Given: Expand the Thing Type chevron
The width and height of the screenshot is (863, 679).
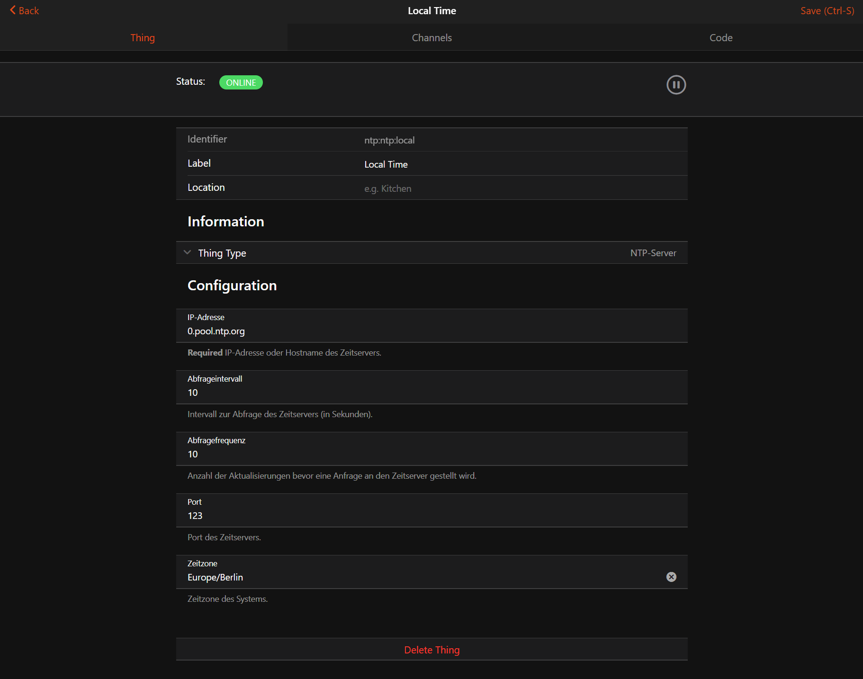Looking at the screenshot, I should tap(188, 253).
